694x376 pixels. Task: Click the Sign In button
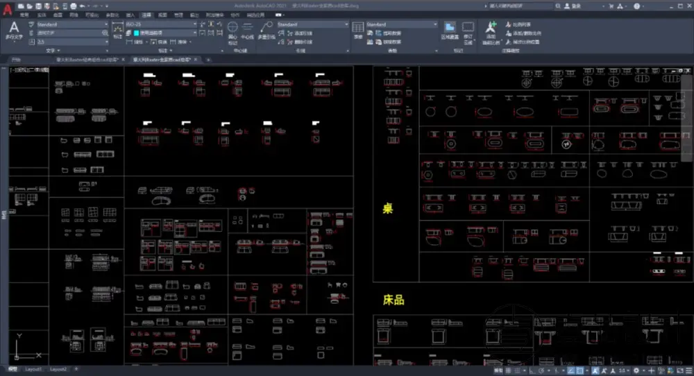[x=574, y=6]
